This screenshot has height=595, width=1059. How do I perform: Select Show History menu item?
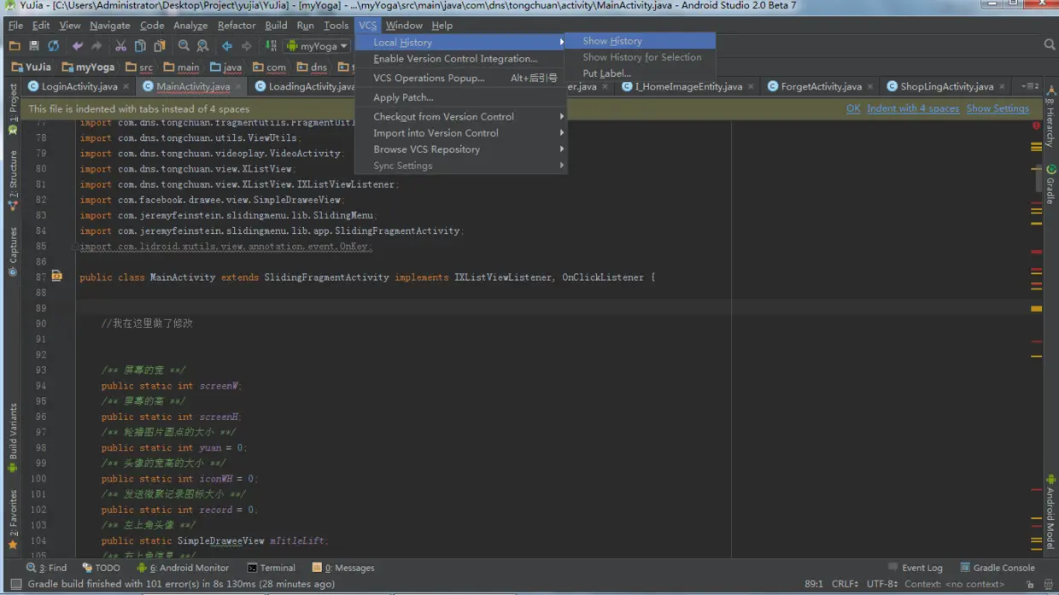[640, 41]
